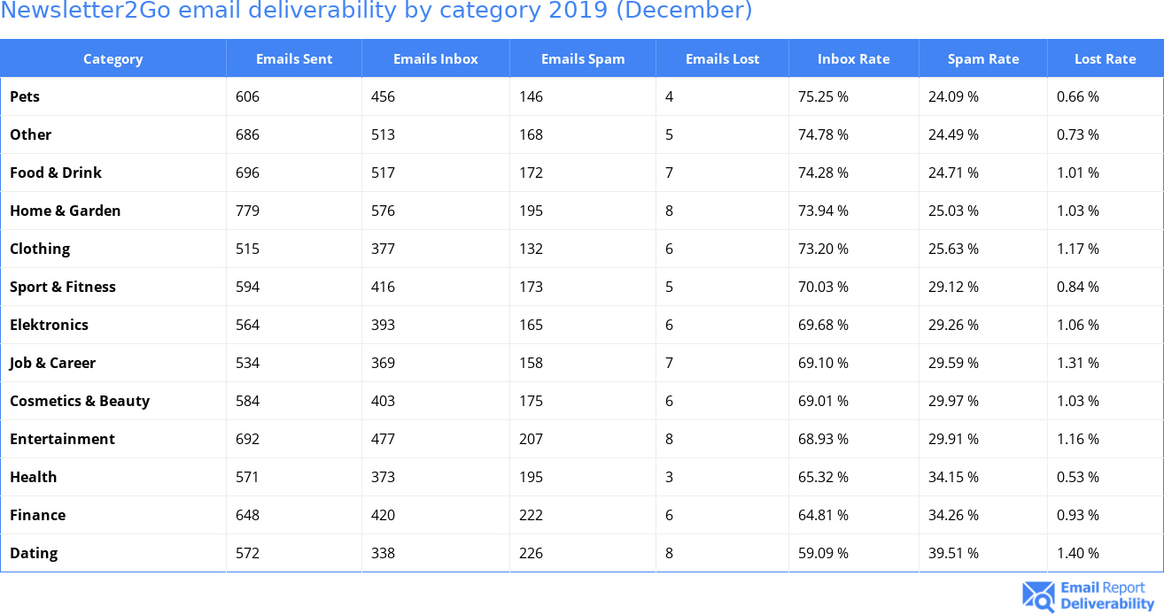Click the Home & Garden category cell
Screen dimensions: 1164x614
65,211
